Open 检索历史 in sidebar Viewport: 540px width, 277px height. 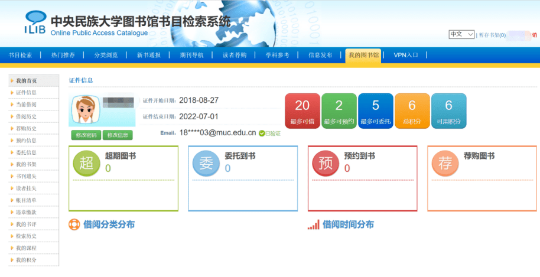point(26,236)
